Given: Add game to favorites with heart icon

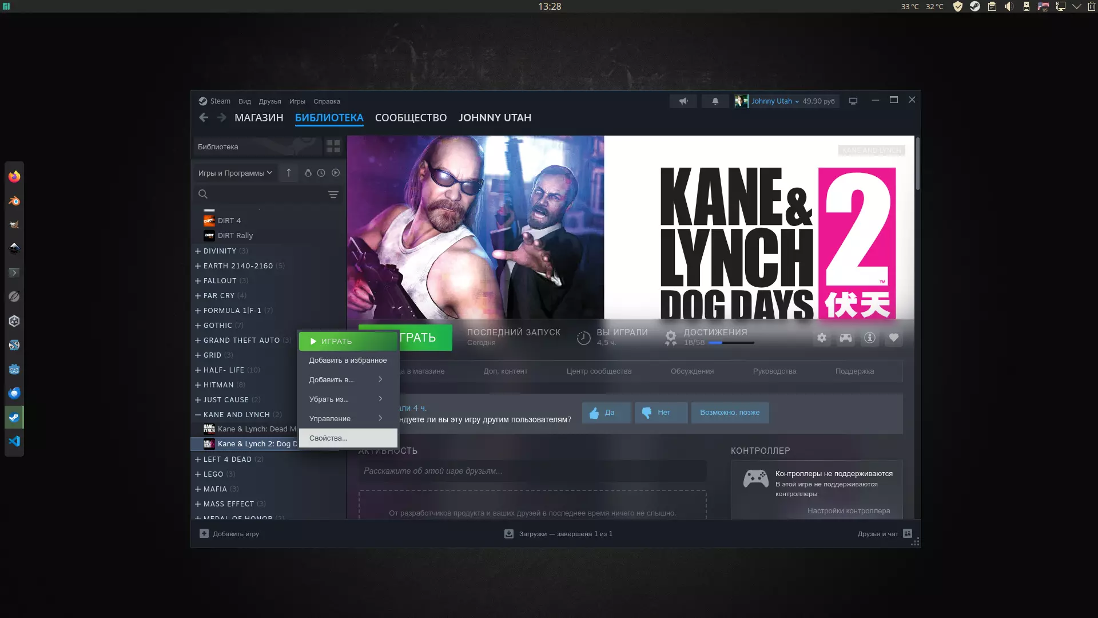Looking at the screenshot, I should (893, 338).
